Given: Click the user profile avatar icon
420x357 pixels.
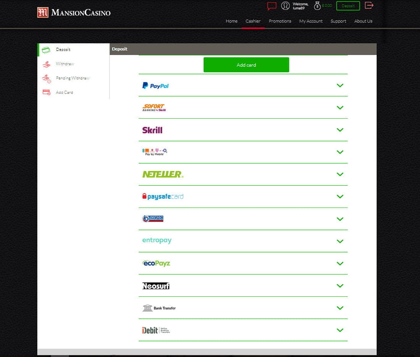Looking at the screenshot, I should [x=285, y=6].
